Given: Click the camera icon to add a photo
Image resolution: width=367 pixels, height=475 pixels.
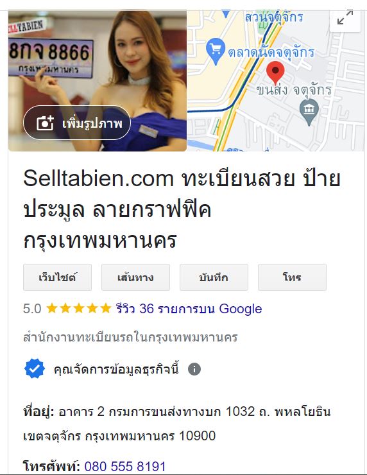Looking at the screenshot, I should 45,123.
